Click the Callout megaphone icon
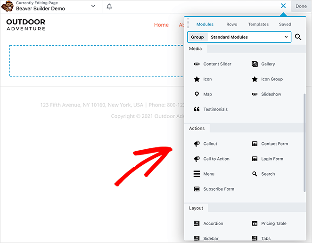The height and width of the screenshot is (243, 312). tap(197, 144)
